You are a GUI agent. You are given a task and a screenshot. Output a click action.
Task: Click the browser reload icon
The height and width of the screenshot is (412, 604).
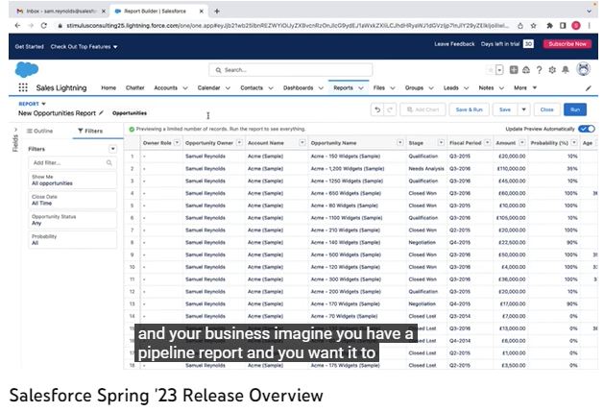coord(44,26)
